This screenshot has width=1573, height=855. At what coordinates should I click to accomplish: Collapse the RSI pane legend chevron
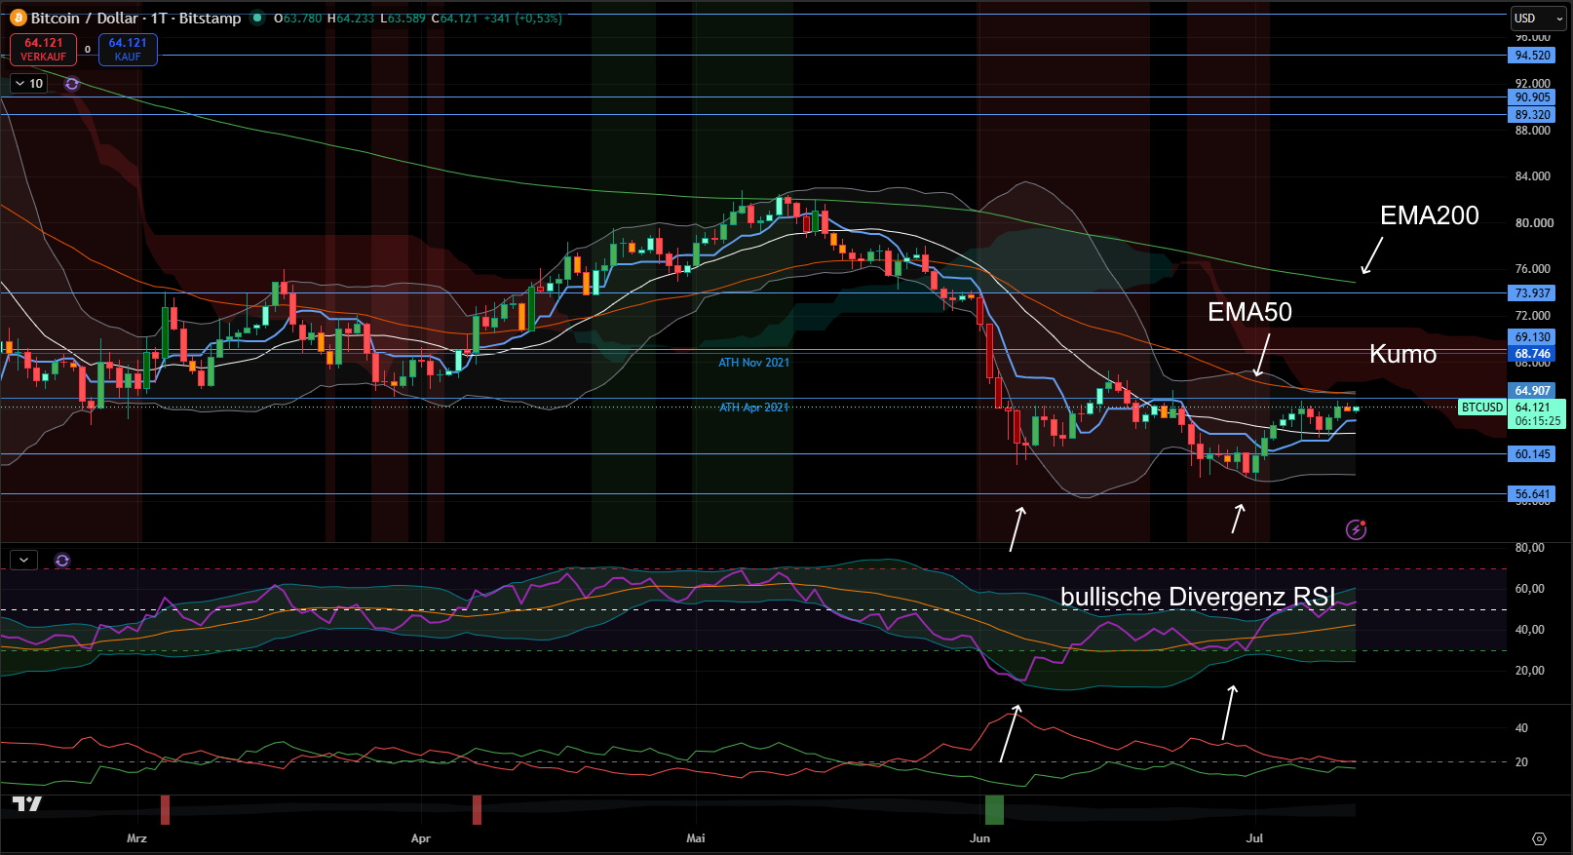click(23, 561)
